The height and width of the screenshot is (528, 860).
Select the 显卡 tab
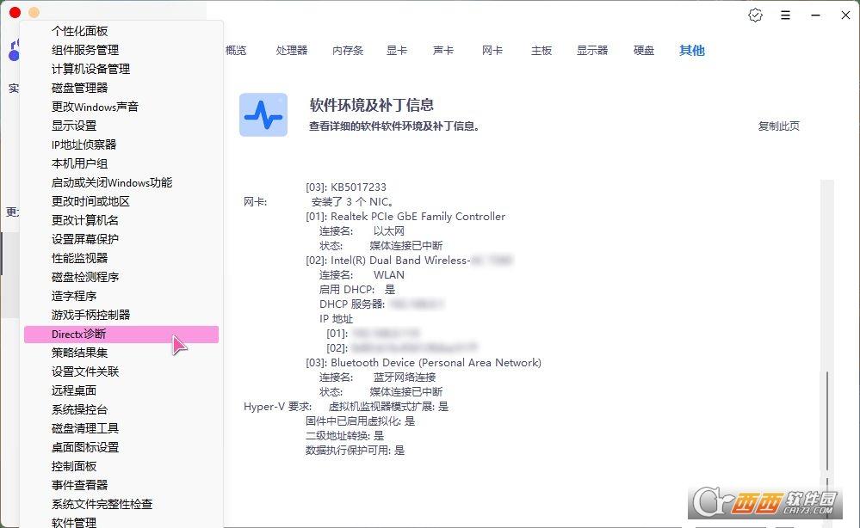(x=397, y=51)
